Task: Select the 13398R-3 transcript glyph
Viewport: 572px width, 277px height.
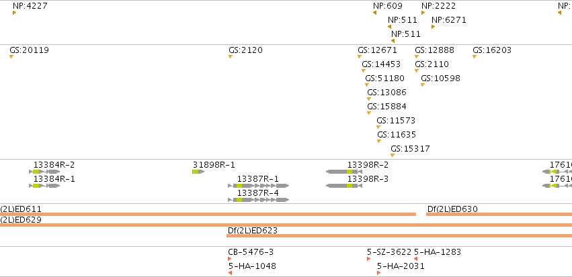Action: point(344,186)
